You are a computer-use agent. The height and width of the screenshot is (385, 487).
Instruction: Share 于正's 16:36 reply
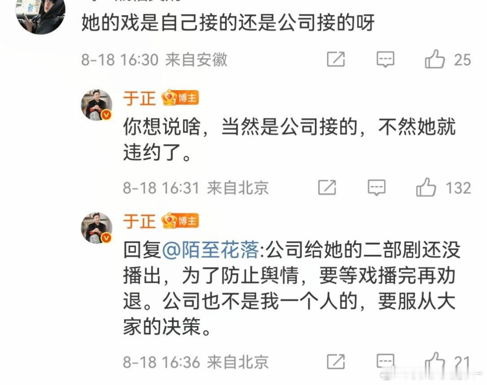336,361
